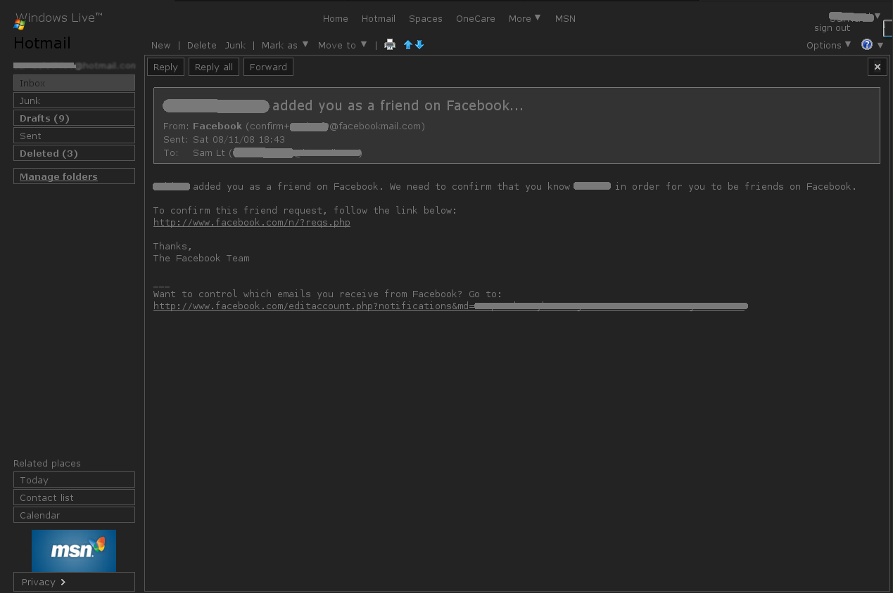Open MSN in top navigation
The height and width of the screenshot is (593, 893).
(565, 19)
